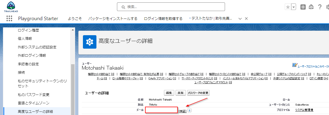Click the [検証] email link
This screenshot has height=115, width=329.
click(x=182, y=110)
